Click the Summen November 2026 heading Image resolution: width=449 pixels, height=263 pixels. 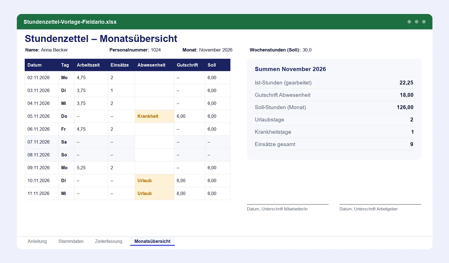point(290,69)
